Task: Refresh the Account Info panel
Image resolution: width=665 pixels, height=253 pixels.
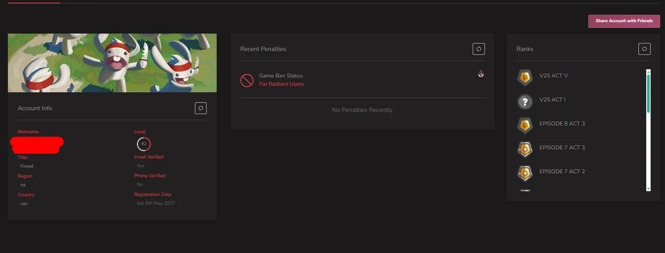Action: click(x=201, y=108)
